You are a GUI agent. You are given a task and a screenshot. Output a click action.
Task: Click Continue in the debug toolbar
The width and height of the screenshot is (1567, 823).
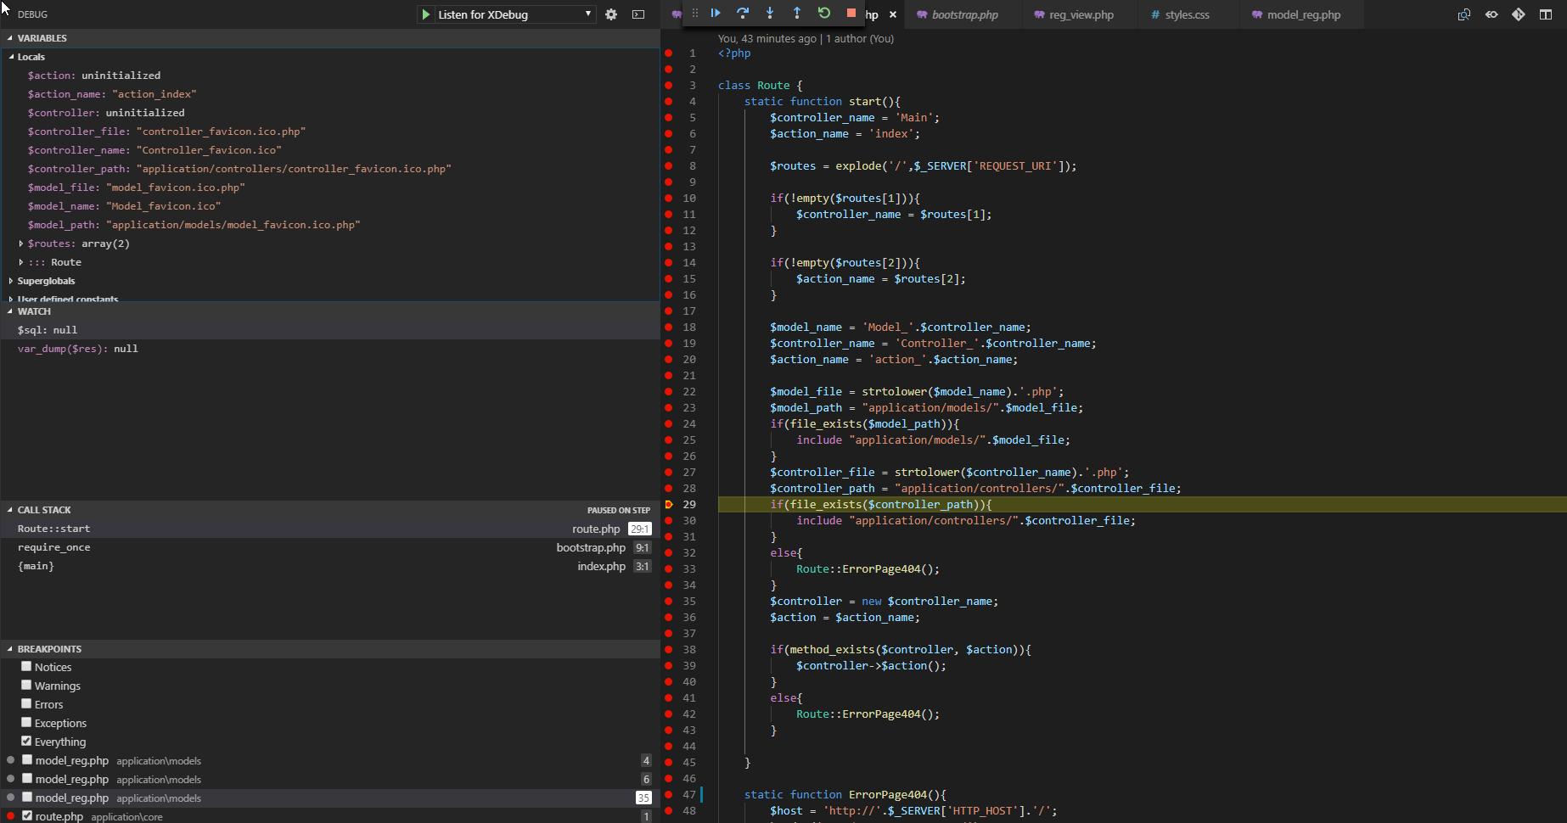pos(716,14)
